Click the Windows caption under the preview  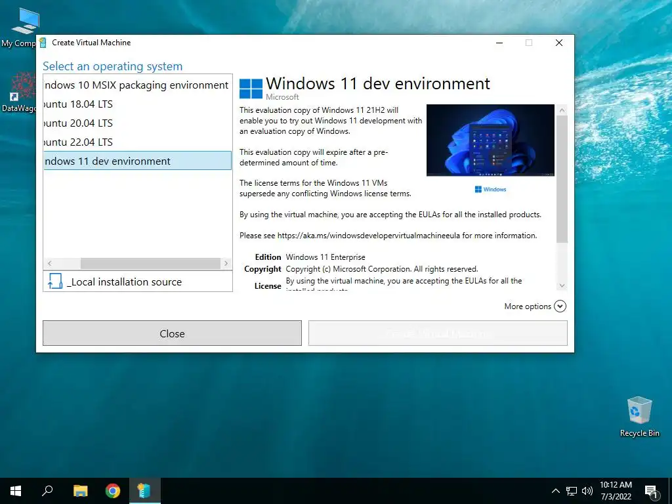[490, 189]
